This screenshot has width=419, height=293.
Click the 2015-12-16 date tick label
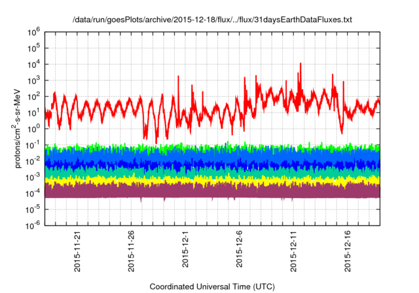pos(347,251)
